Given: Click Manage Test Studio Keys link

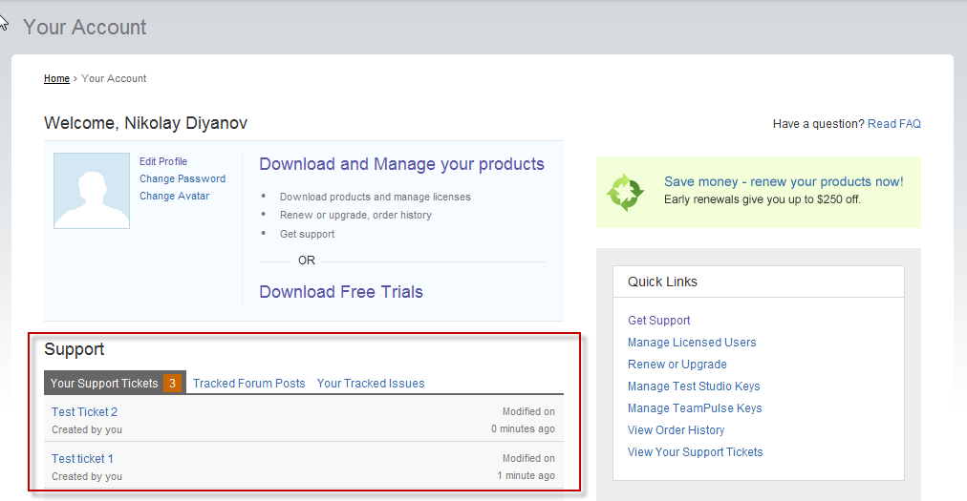Looking at the screenshot, I should click(x=694, y=386).
